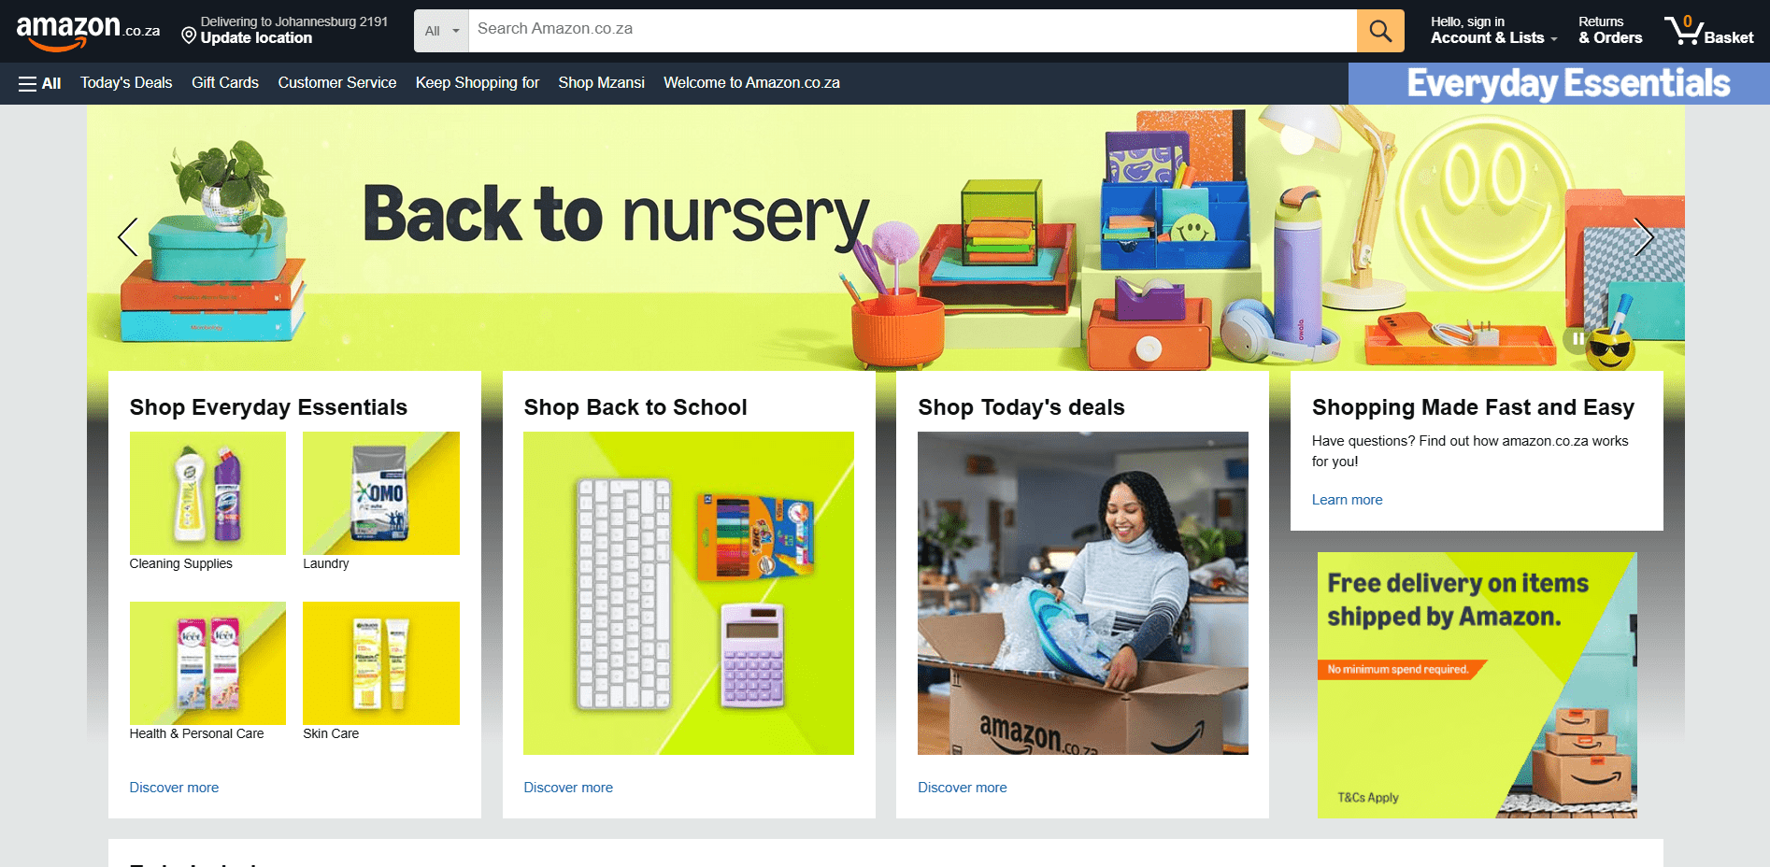The image size is (1770, 867).
Task: Open the shopping Basket cart icon
Action: click(1709, 31)
